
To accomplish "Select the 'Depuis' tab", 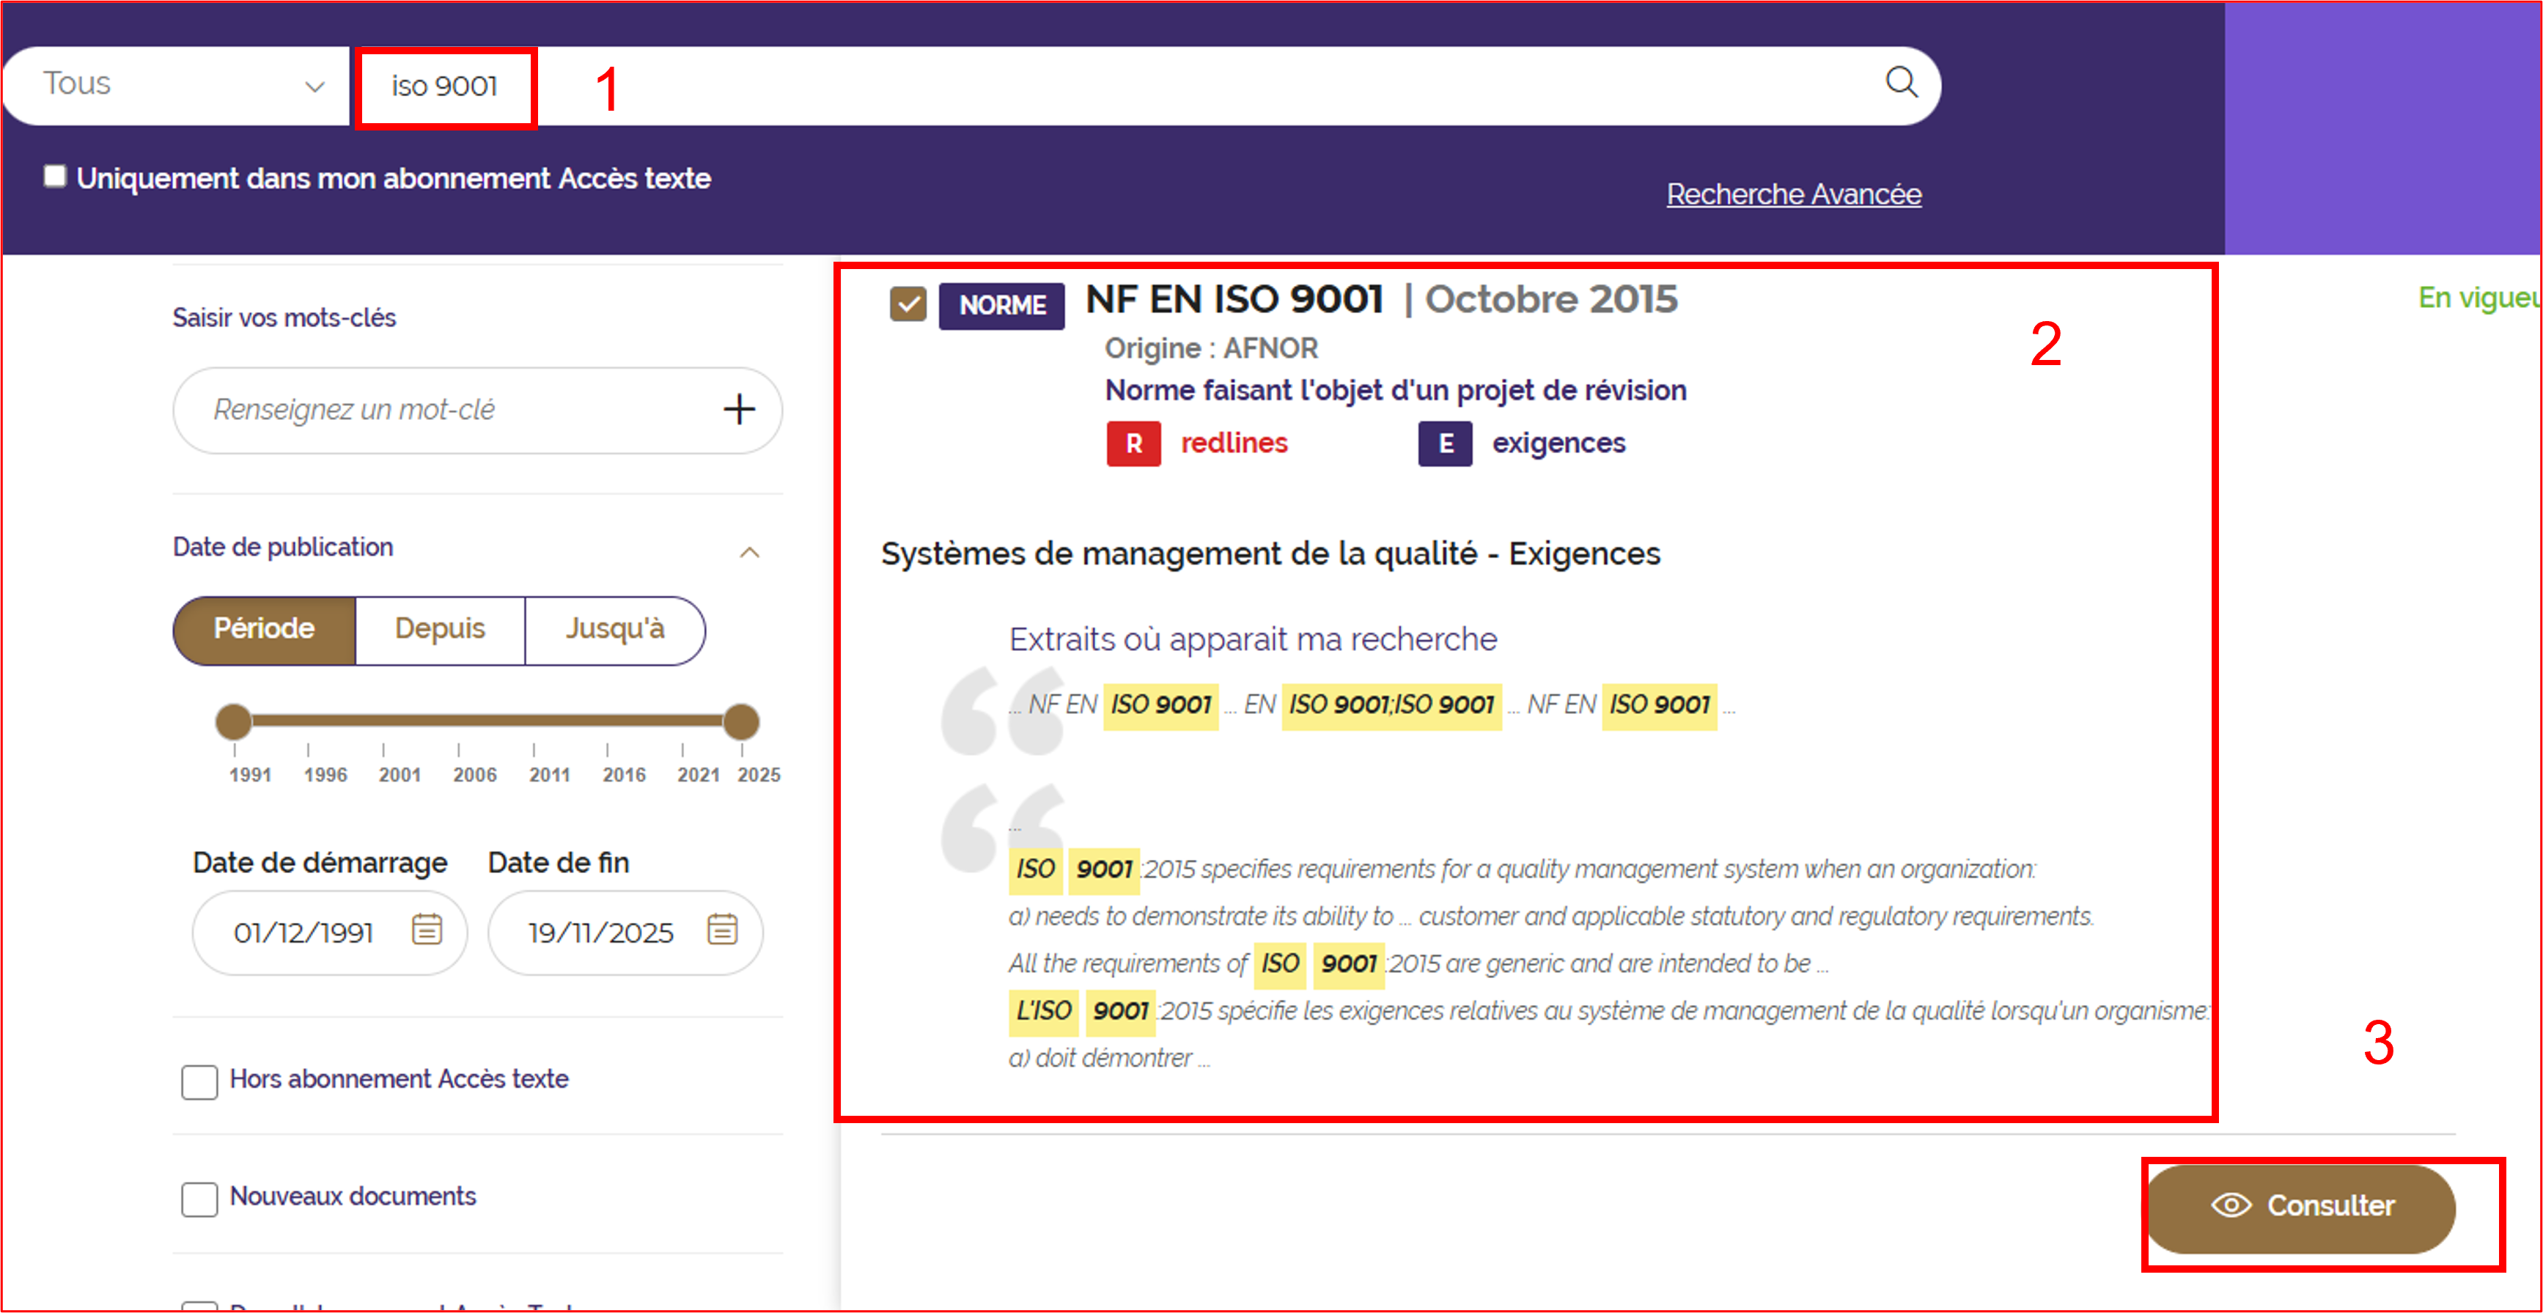I will [439, 630].
